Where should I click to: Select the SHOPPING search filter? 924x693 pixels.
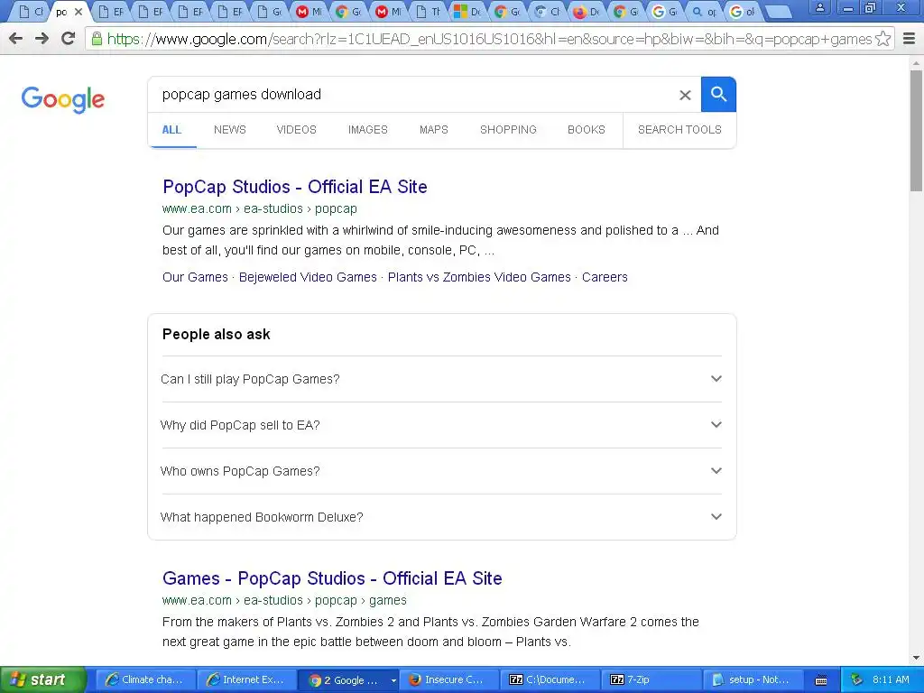pos(508,130)
